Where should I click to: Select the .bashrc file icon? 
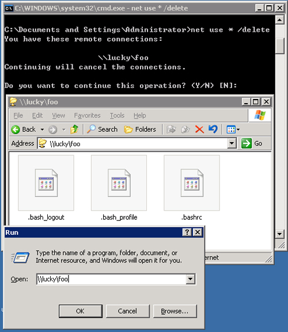(x=192, y=183)
